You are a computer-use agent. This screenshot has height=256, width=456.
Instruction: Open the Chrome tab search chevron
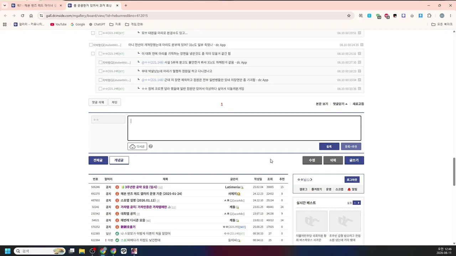coord(5,5)
